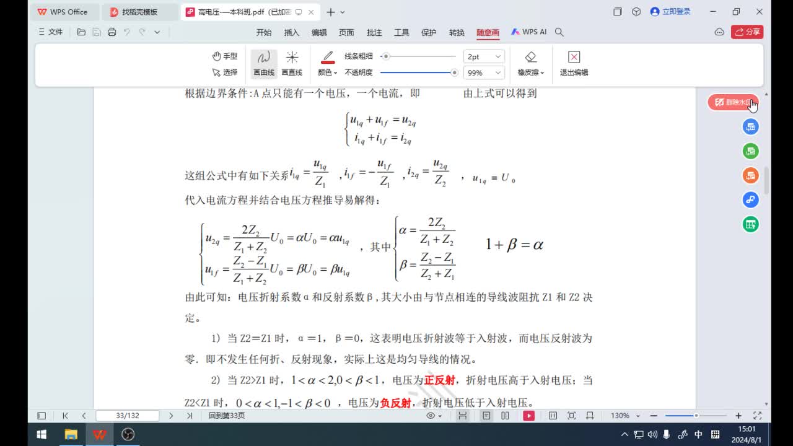Select the hand (手型) tool

coord(224,56)
